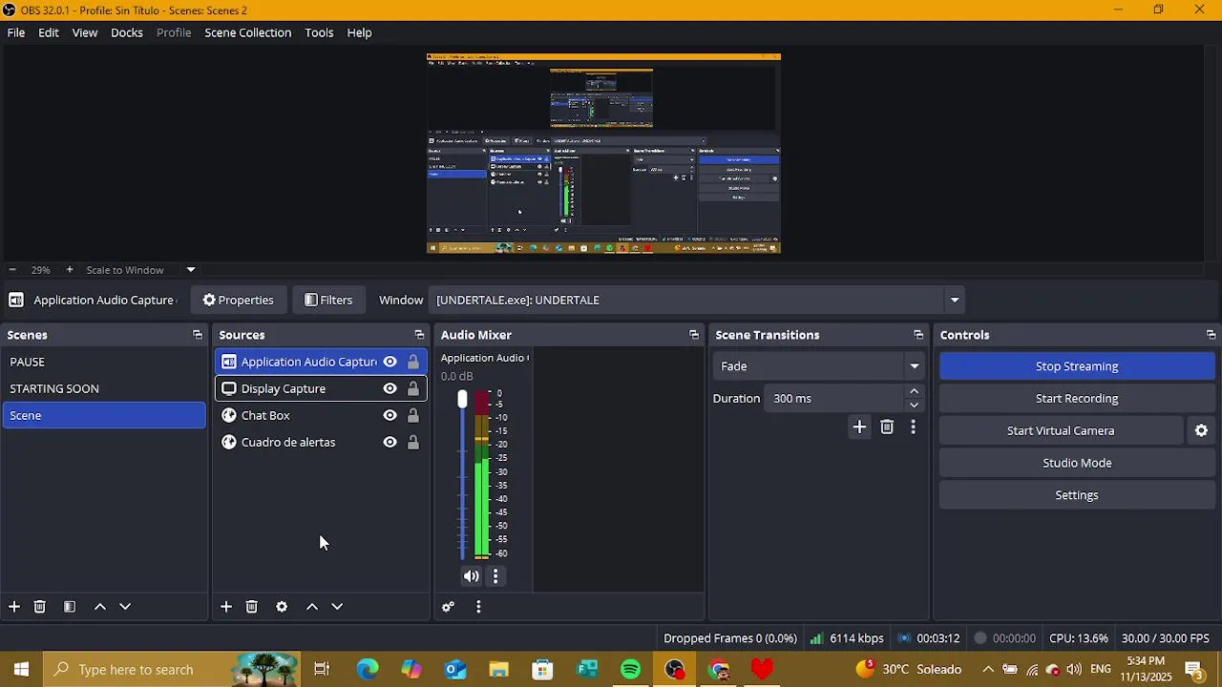Decrease transition duration with down arrow
The image size is (1222, 687).
click(x=914, y=406)
